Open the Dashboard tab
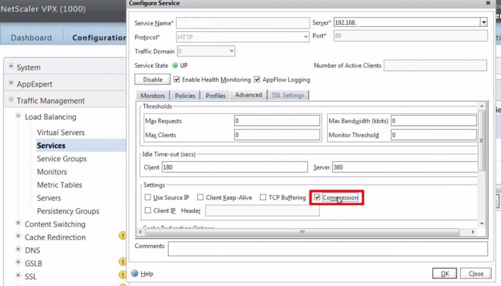501x286 pixels. [x=31, y=37]
